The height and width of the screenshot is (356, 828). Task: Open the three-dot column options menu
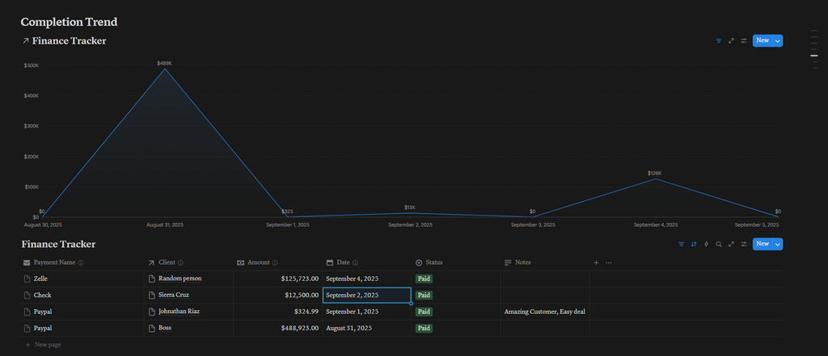609,262
